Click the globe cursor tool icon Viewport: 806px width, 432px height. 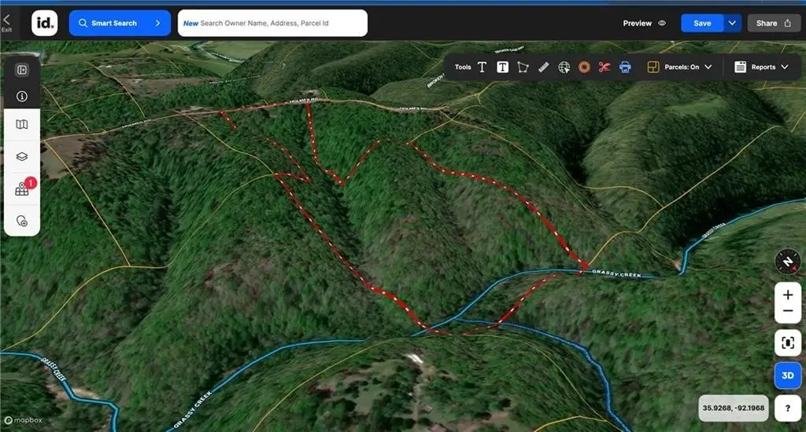click(x=564, y=68)
